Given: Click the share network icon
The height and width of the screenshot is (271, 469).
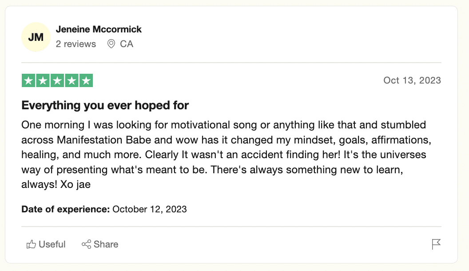Looking at the screenshot, I should (x=87, y=244).
